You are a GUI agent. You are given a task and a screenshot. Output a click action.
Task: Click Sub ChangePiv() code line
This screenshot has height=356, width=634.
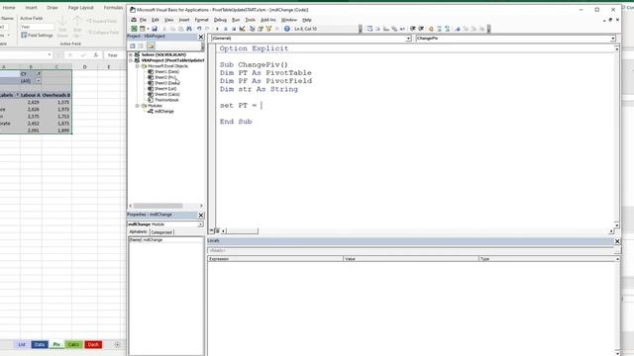point(254,64)
